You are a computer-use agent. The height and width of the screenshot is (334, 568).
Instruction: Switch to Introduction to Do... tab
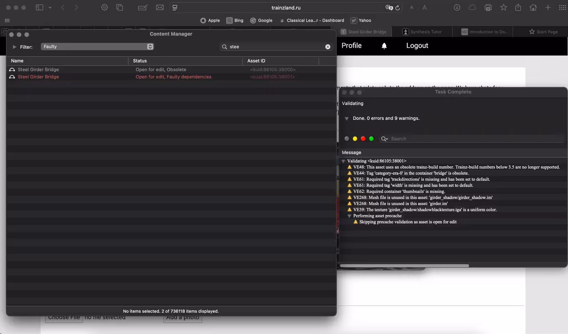pos(484,32)
